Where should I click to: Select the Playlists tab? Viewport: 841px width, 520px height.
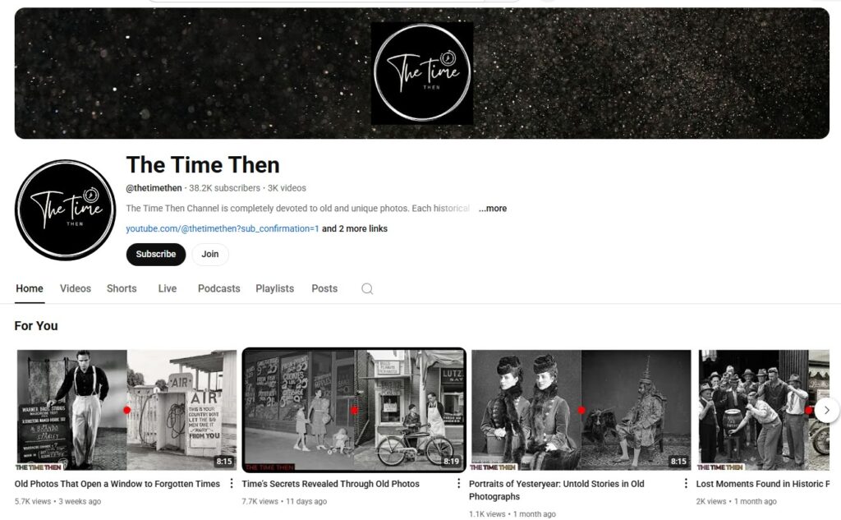point(274,288)
